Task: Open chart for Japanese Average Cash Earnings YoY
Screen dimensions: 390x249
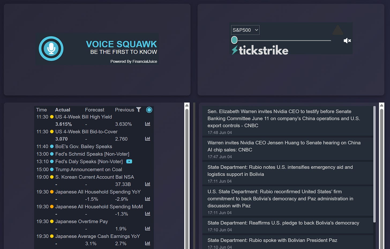Action: pyautogui.click(x=148, y=243)
